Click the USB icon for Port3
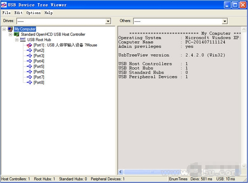248x183 pixels. pos(29,56)
